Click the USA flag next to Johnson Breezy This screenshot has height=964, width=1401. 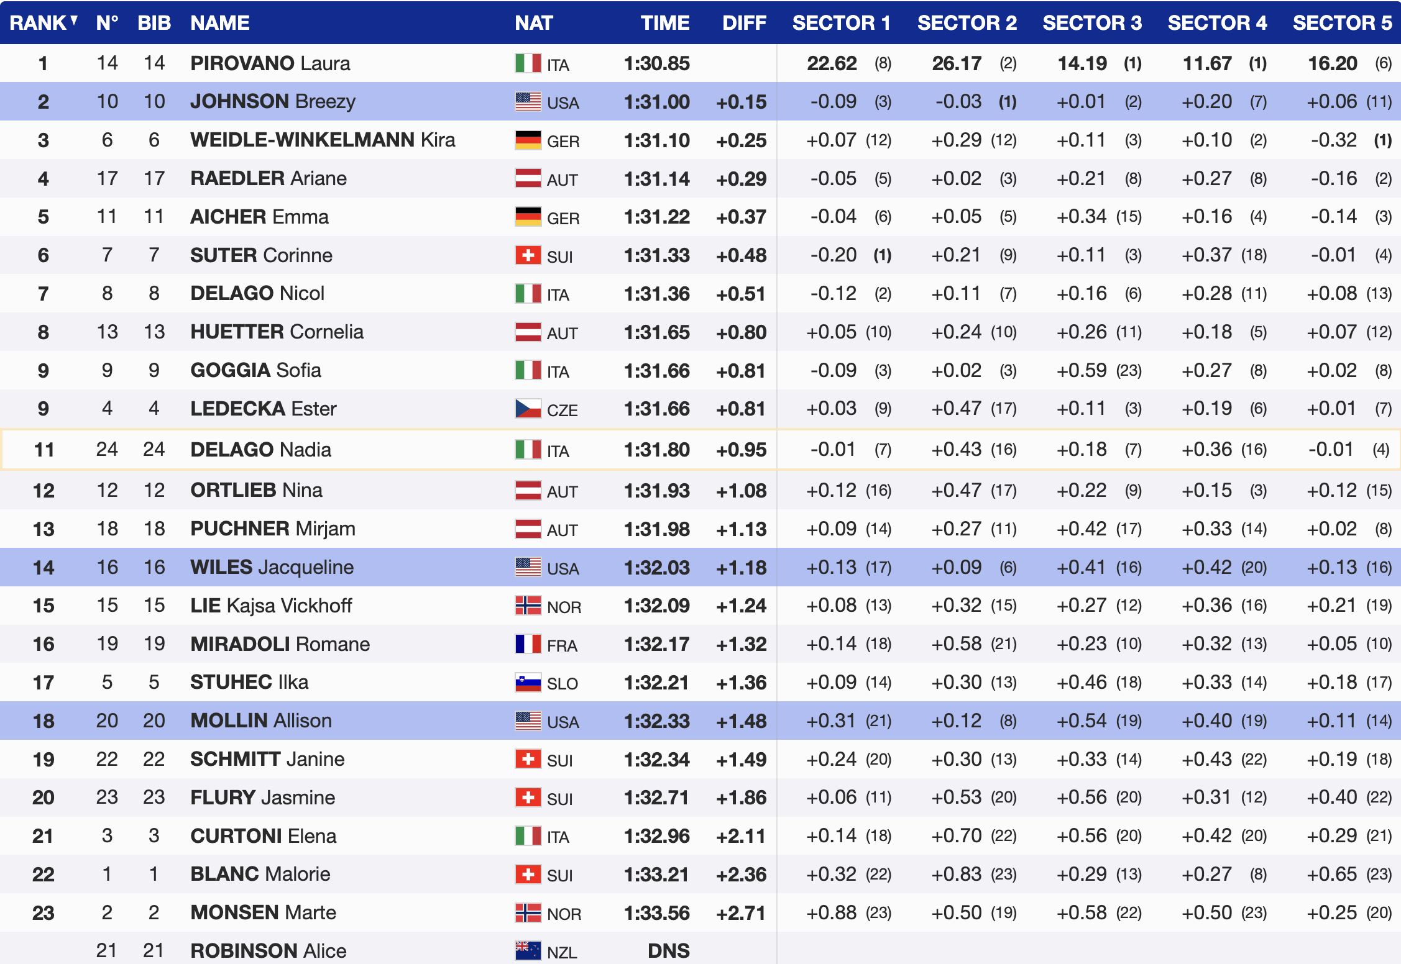click(x=528, y=102)
